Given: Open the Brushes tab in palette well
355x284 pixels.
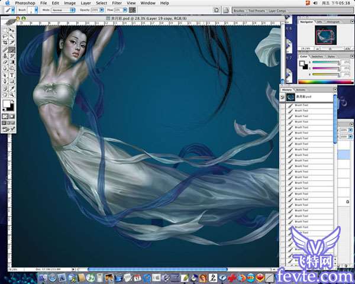Looking at the screenshot, I should tap(239, 11).
